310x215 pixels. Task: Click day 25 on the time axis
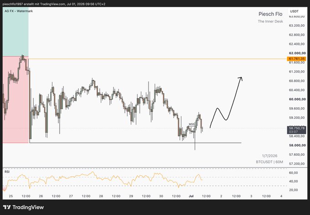coord(11,196)
